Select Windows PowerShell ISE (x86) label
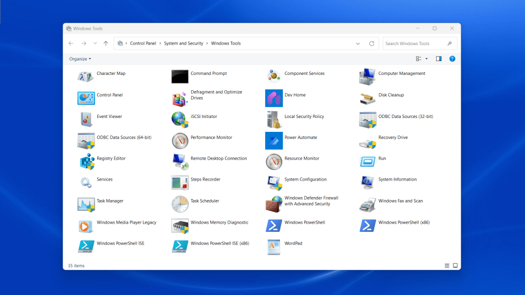 pyautogui.click(x=220, y=244)
